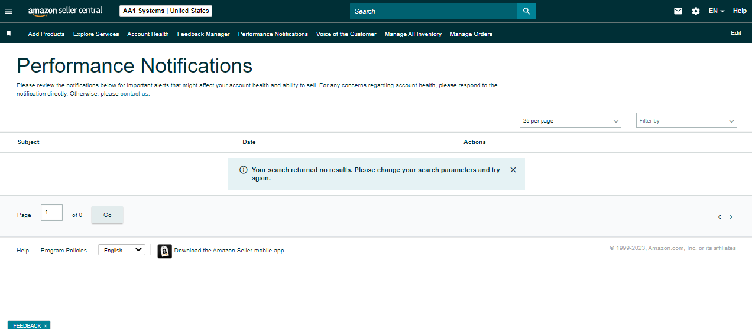Screen dimensions: 752x329
Task: Click AA1 Systems United States account switcher
Action: point(166,11)
